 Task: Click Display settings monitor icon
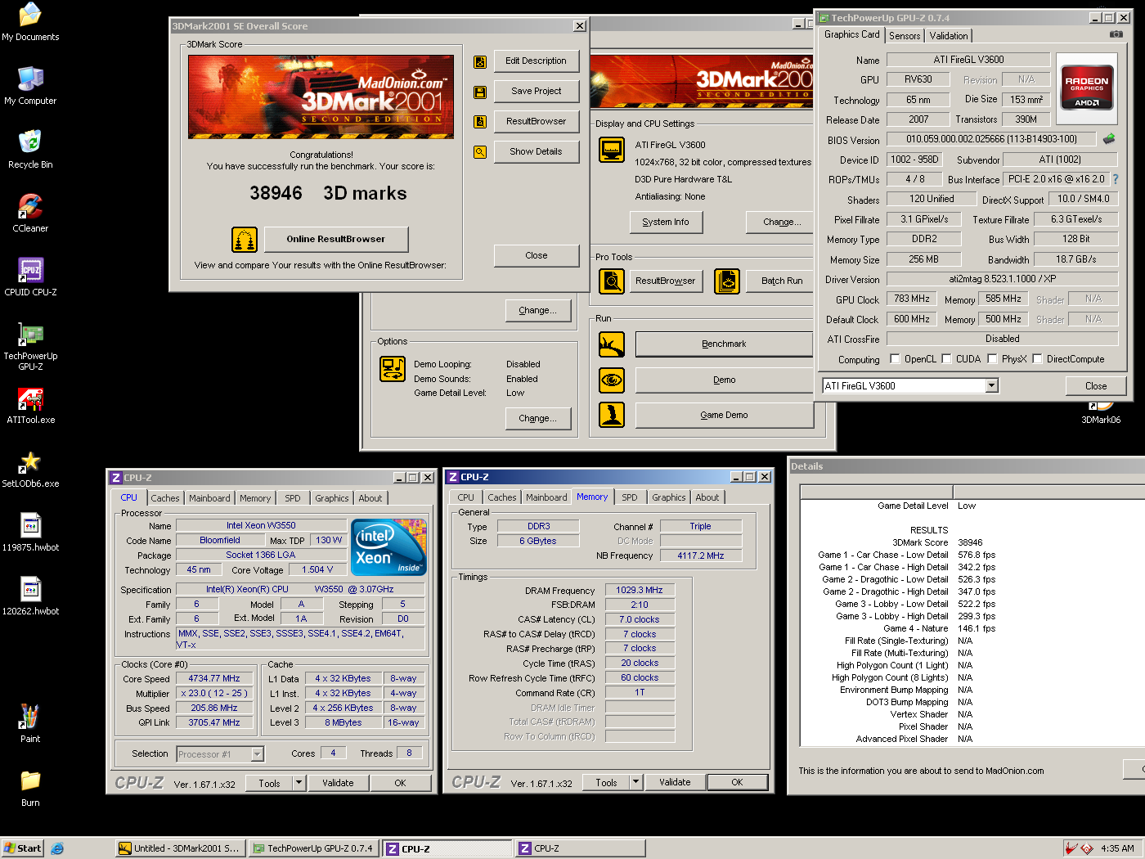(612, 150)
